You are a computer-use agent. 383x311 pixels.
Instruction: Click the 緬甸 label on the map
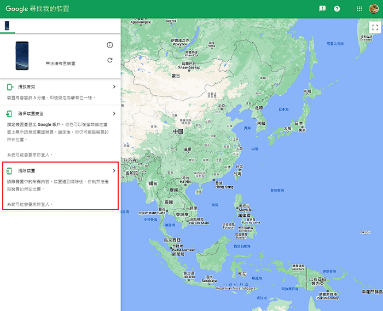point(153,183)
